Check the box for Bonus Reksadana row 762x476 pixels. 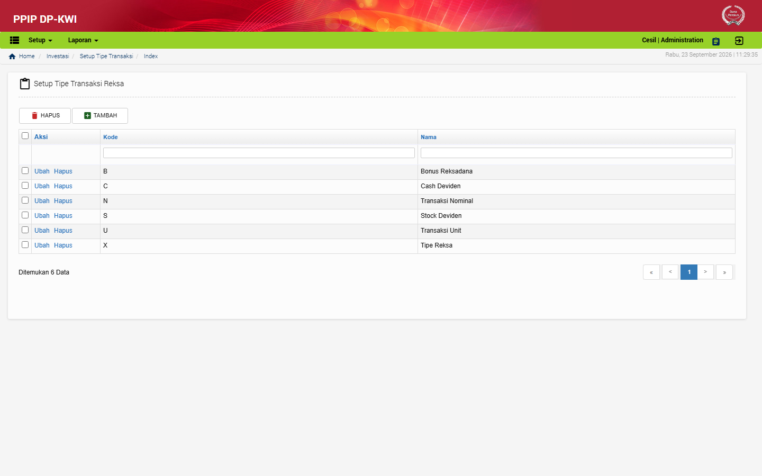(x=25, y=171)
